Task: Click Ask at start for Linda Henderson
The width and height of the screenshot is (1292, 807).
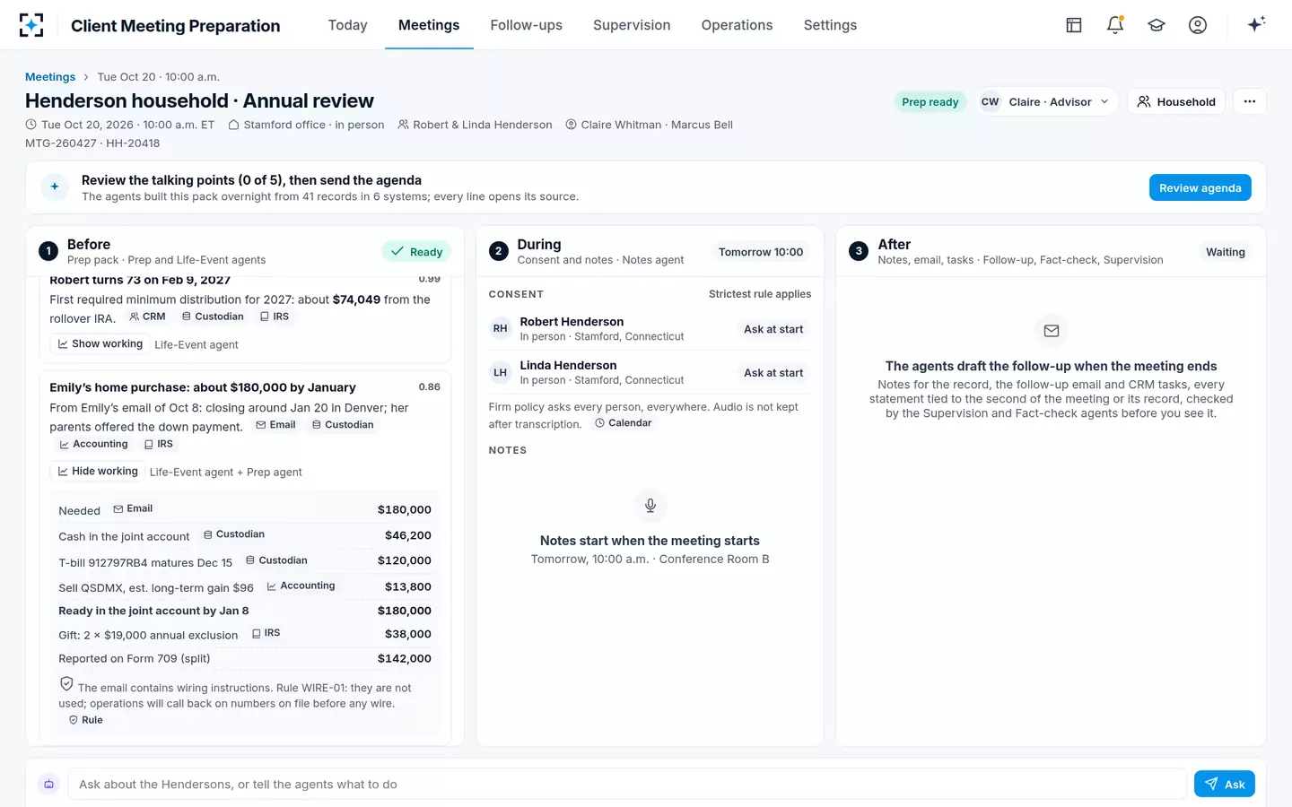Action: point(773,373)
